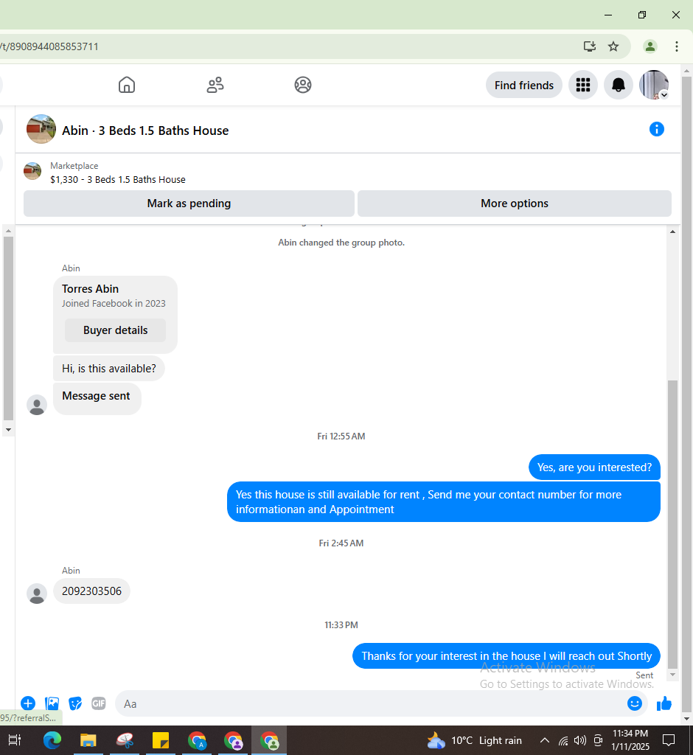693x755 pixels.
Task: Click Find friends button
Action: pos(524,86)
